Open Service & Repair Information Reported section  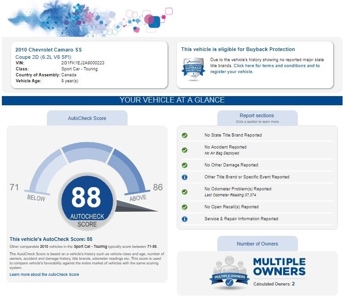(x=241, y=219)
